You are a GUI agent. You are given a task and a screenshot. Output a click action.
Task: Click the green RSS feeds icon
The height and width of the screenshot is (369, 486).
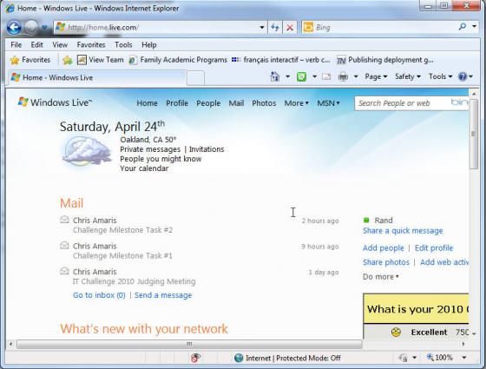302,76
